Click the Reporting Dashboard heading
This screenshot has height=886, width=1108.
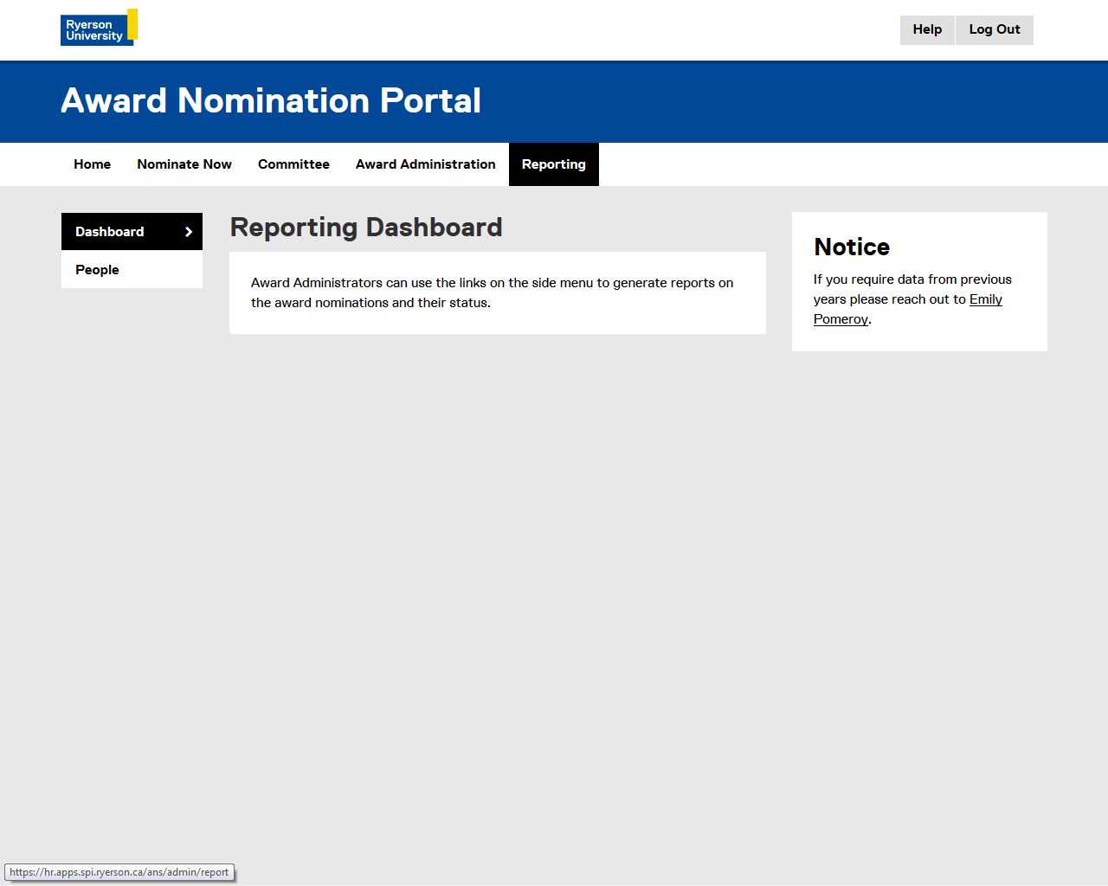(x=366, y=228)
